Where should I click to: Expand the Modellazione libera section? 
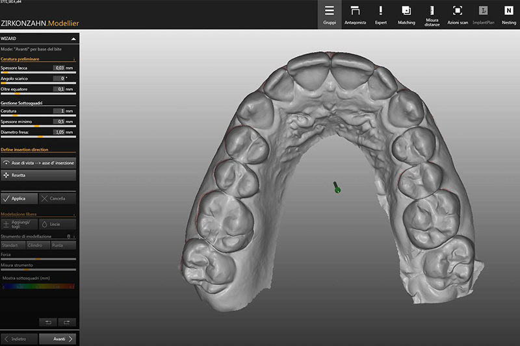pos(74,214)
